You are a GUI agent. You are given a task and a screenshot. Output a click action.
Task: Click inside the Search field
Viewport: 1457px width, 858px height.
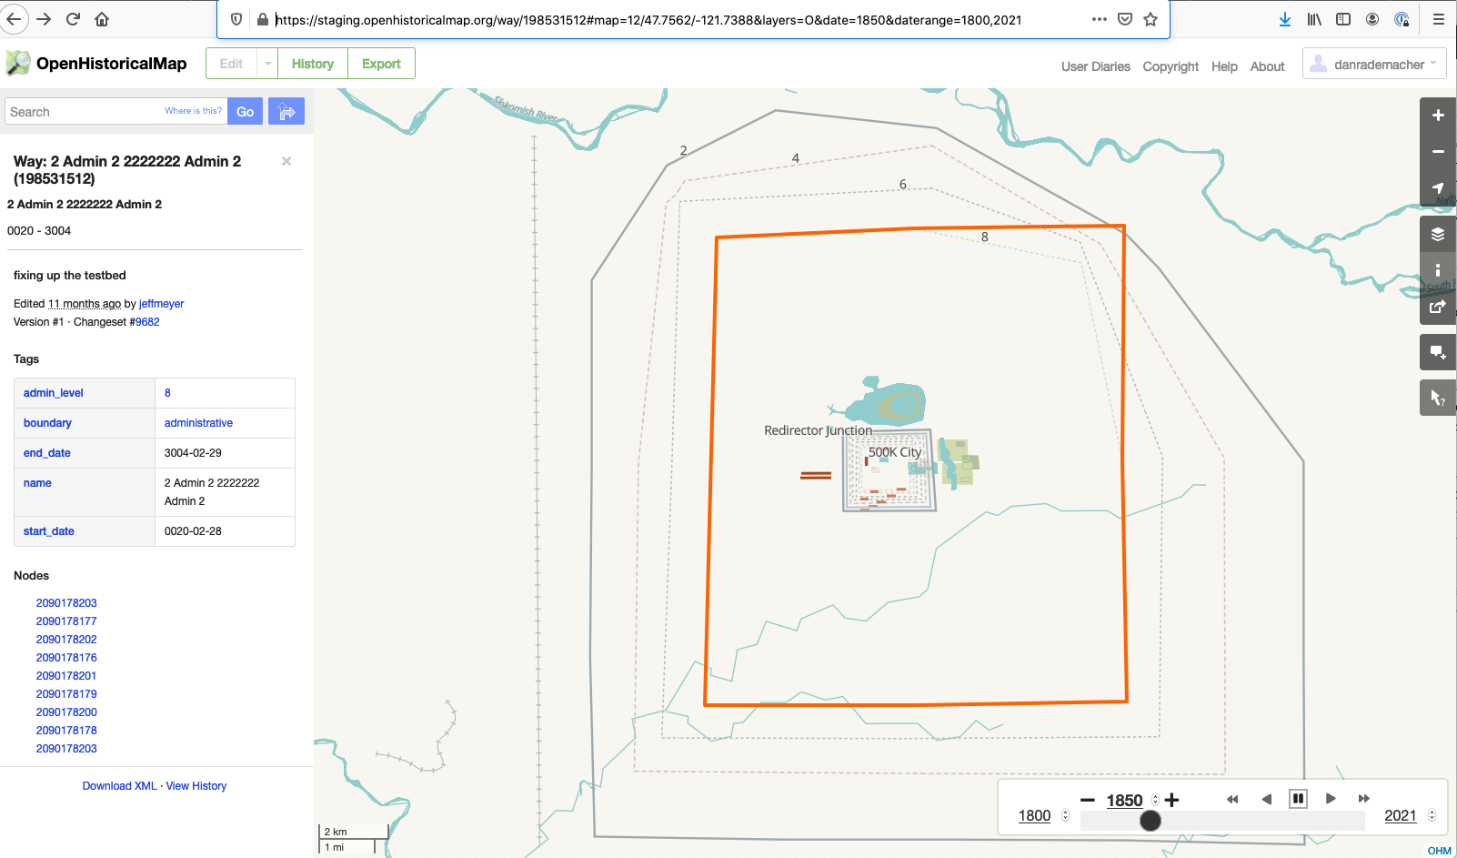pyautogui.click(x=82, y=111)
